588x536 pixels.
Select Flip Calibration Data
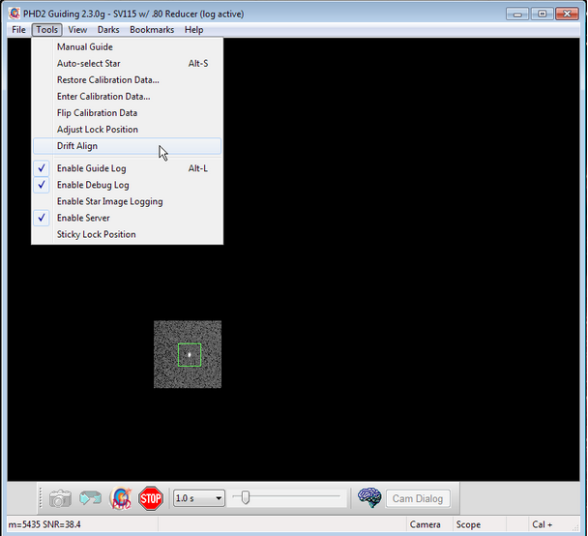127,113
